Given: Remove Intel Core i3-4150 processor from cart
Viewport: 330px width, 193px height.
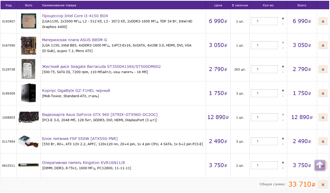Looking at the screenshot, I should coord(323,21).
